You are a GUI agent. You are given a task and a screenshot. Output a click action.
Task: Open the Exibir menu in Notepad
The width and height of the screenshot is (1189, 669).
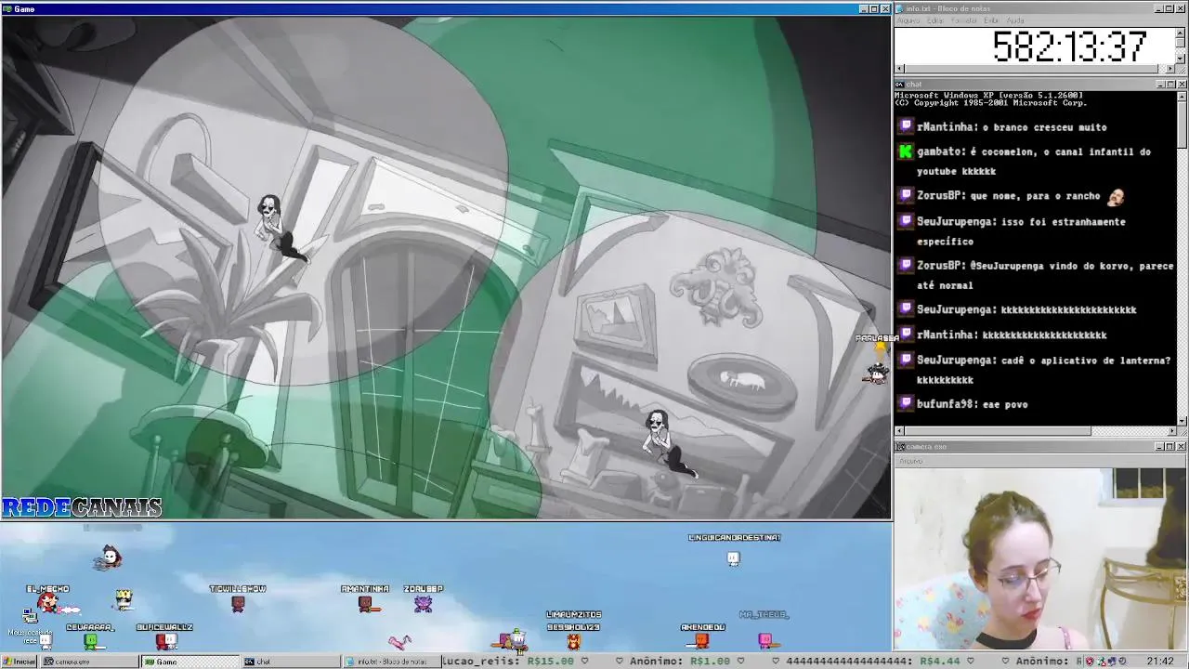[991, 20]
